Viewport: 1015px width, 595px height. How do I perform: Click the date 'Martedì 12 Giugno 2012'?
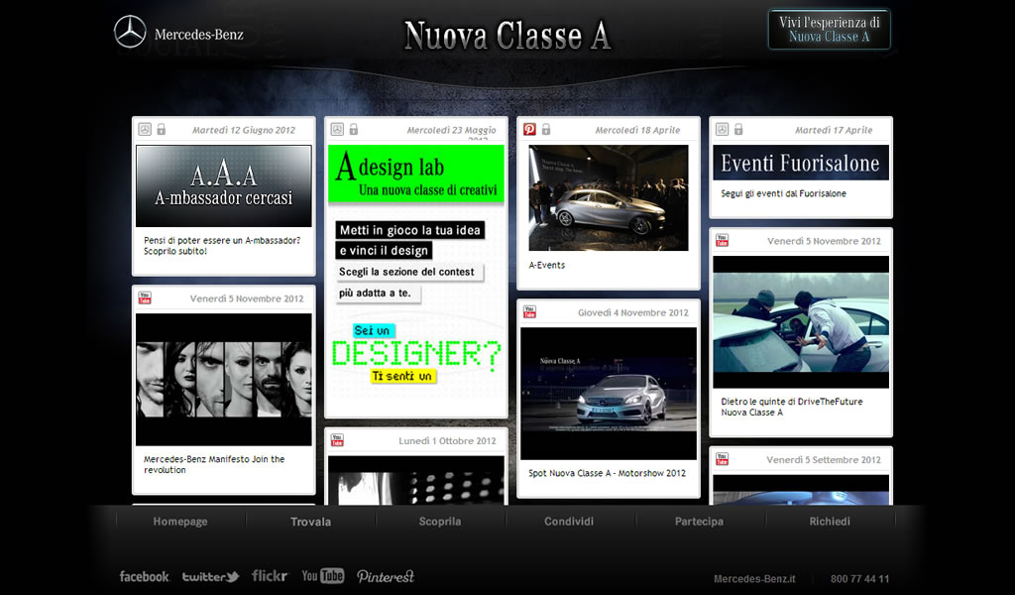click(x=244, y=130)
